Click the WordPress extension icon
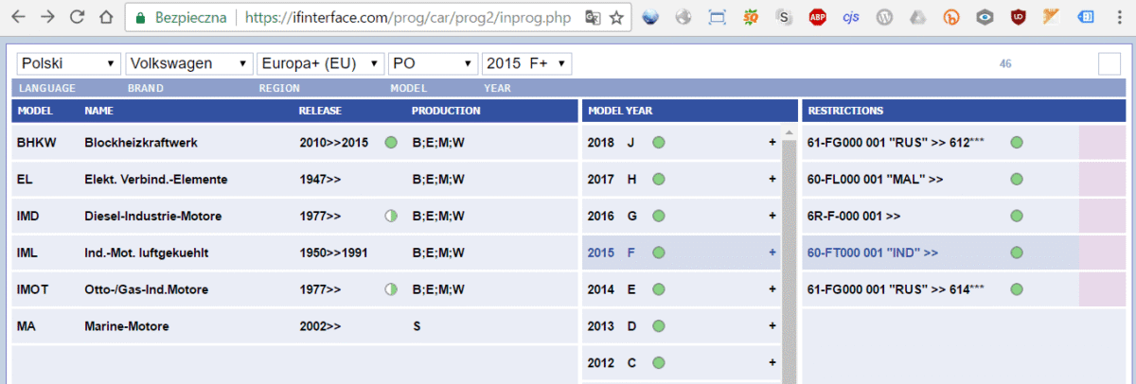 [x=884, y=17]
